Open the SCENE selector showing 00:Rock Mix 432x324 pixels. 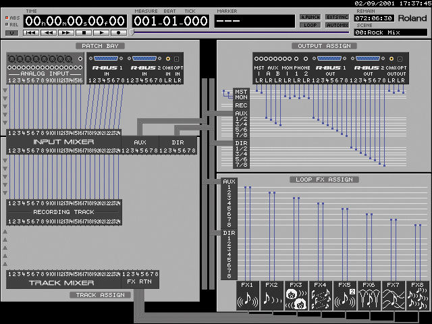coord(381,32)
